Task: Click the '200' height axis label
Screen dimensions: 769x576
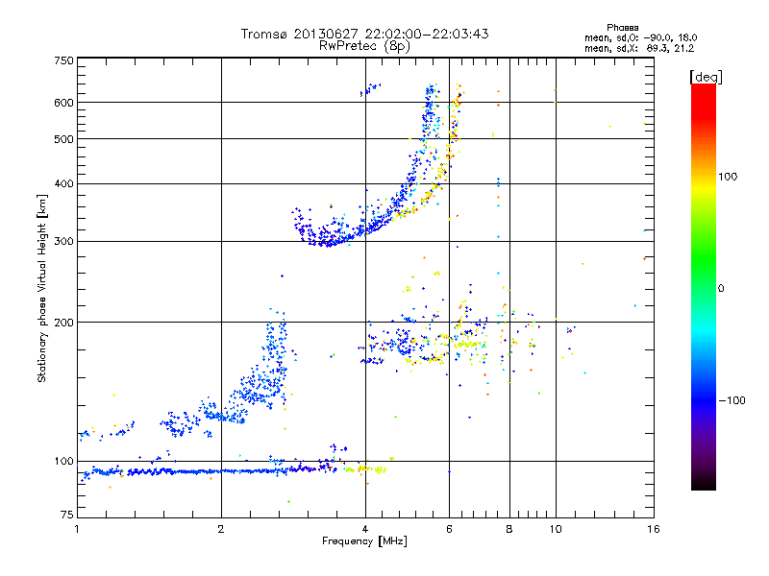Action: pos(64,323)
